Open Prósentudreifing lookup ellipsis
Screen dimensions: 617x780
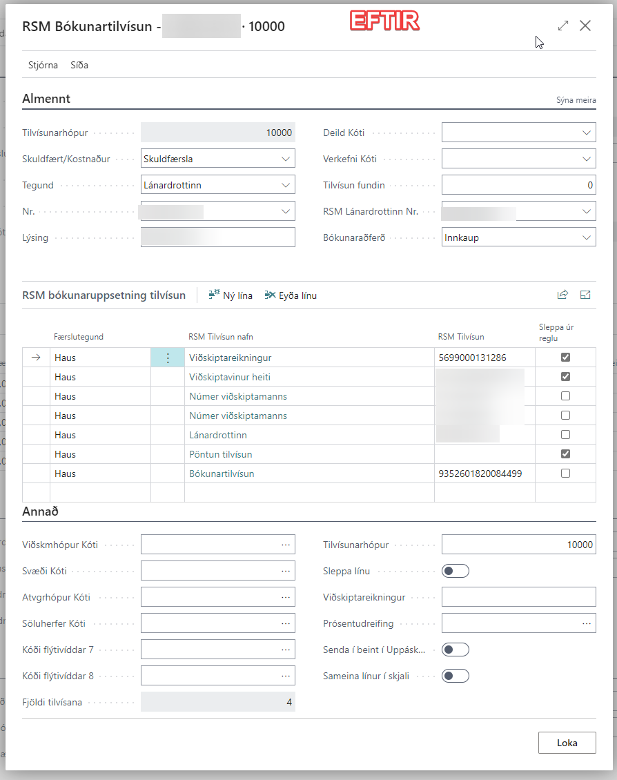587,623
